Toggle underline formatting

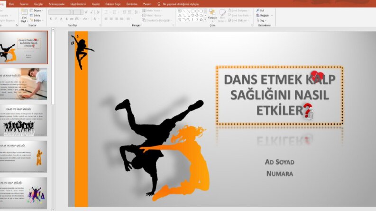click(x=61, y=18)
